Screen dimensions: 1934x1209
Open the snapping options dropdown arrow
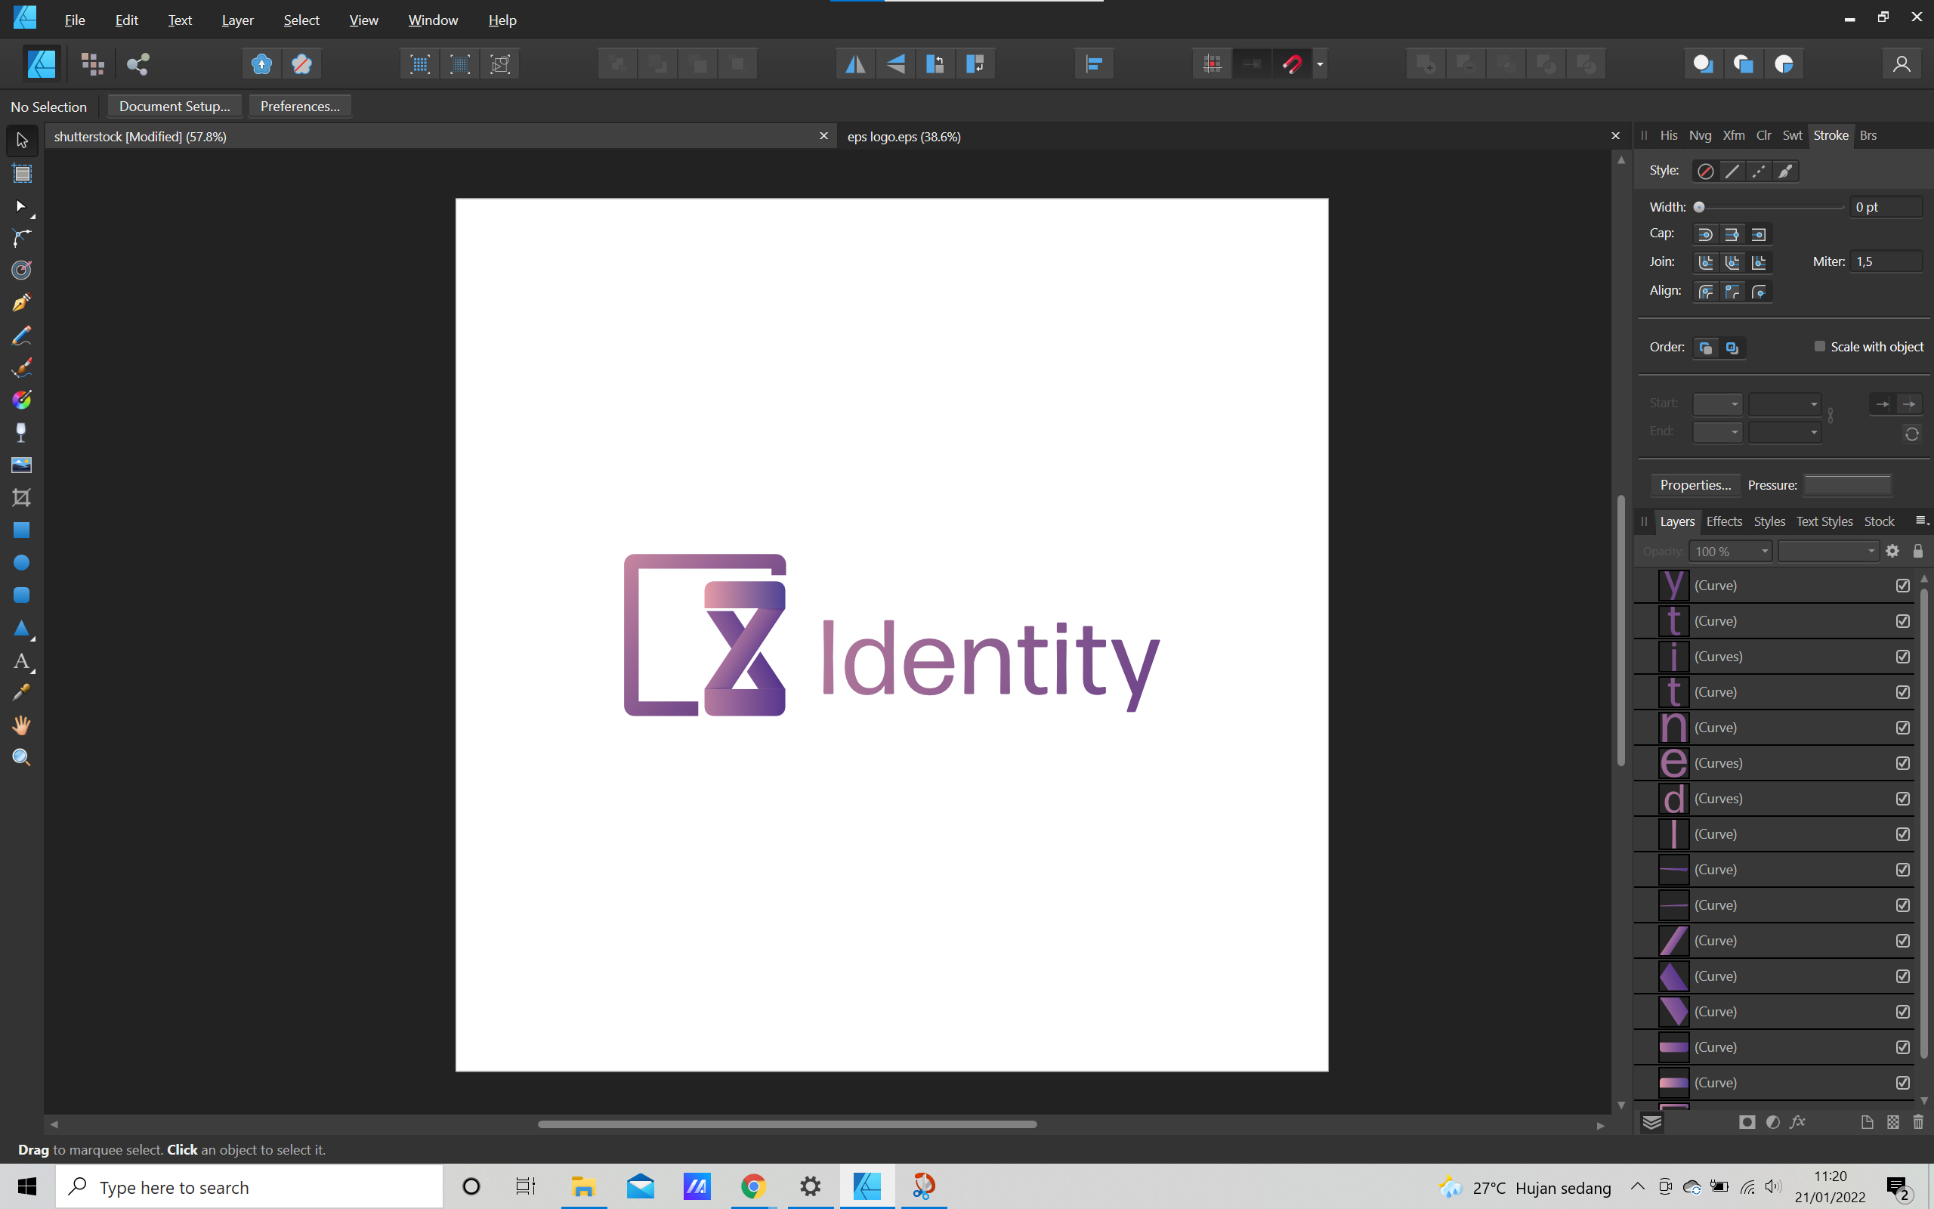pyautogui.click(x=1322, y=64)
